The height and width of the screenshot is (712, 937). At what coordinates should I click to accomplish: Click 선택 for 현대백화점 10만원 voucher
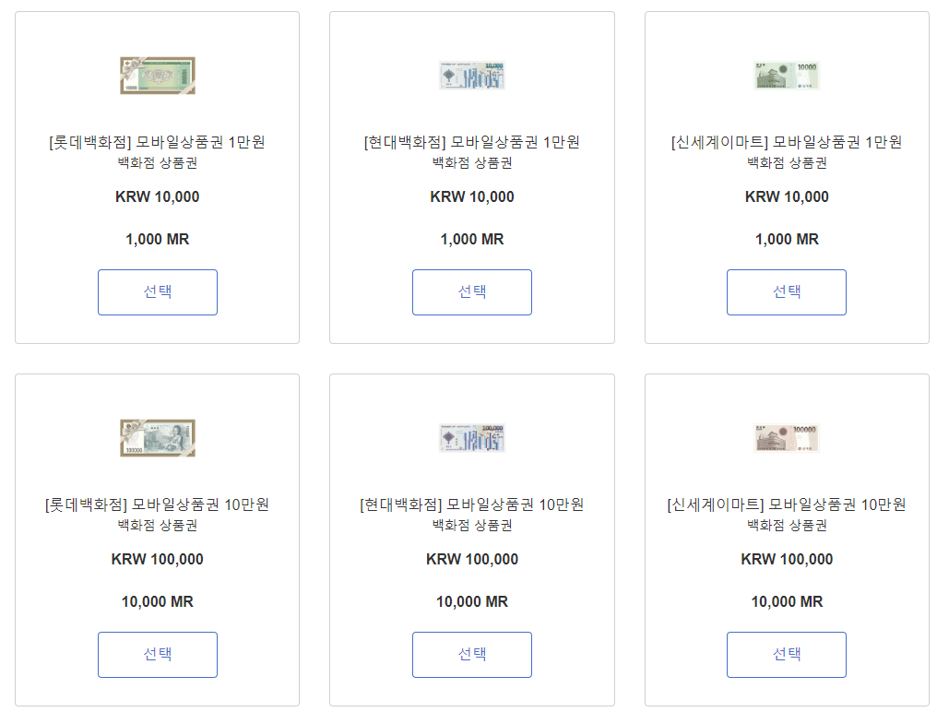471,655
